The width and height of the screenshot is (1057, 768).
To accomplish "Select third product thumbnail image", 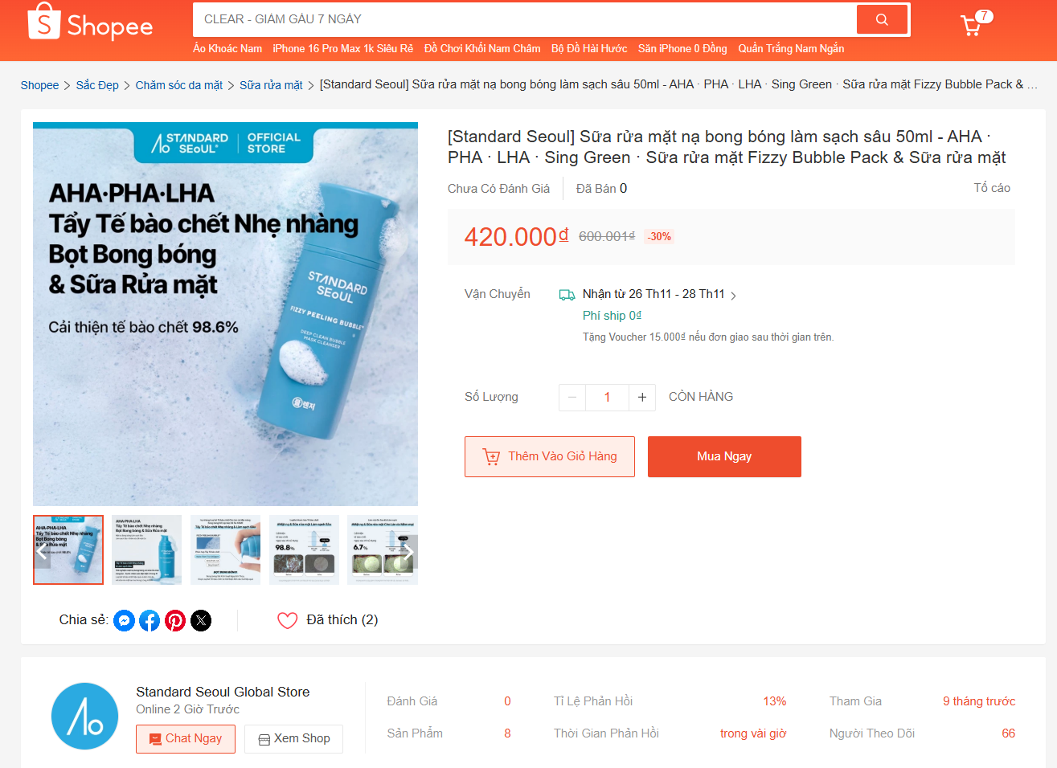I will coord(225,550).
